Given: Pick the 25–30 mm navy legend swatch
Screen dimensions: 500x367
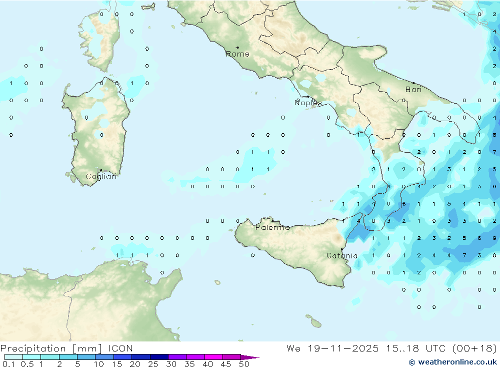Looking at the screenshot, I should point(159,357).
